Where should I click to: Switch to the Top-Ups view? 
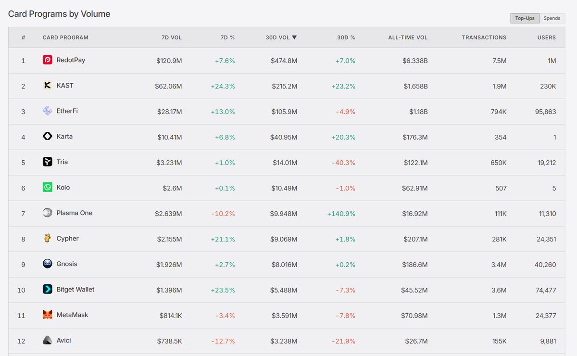[525, 18]
